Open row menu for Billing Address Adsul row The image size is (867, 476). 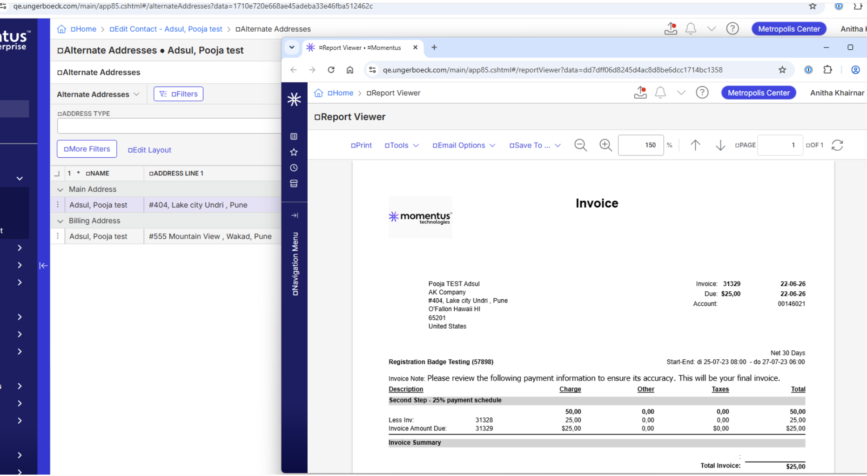(x=58, y=236)
